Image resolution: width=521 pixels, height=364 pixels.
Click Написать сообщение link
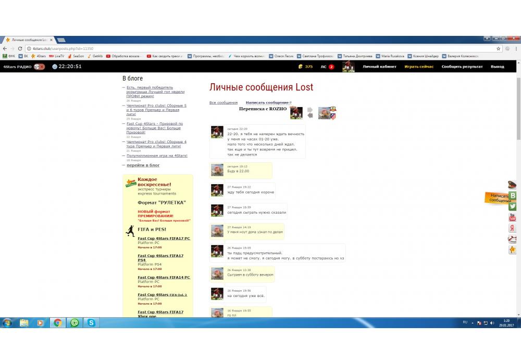point(267,103)
